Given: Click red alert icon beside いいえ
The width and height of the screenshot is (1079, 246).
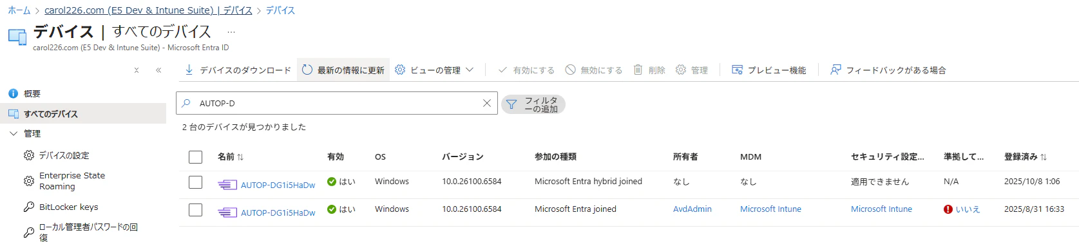Looking at the screenshot, I should pyautogui.click(x=948, y=209).
